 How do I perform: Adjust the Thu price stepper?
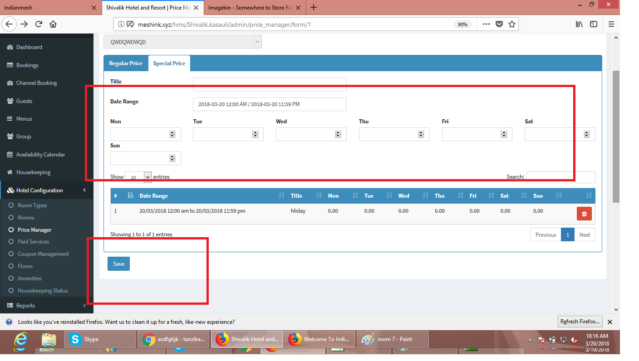421,134
